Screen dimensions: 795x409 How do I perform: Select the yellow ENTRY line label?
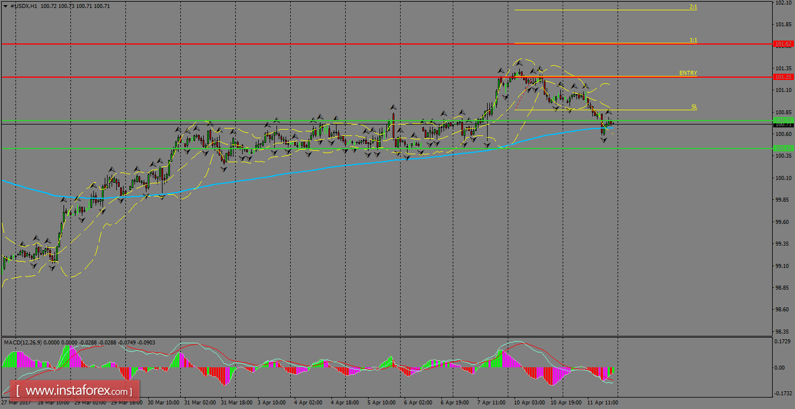click(689, 73)
